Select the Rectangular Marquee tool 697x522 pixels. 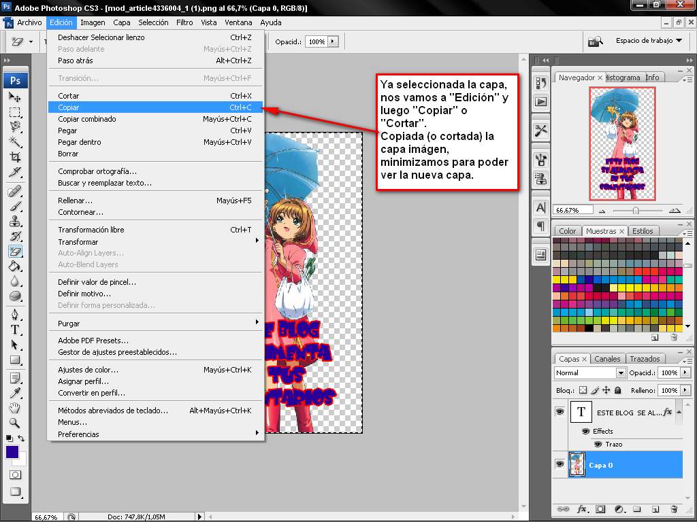point(15,112)
